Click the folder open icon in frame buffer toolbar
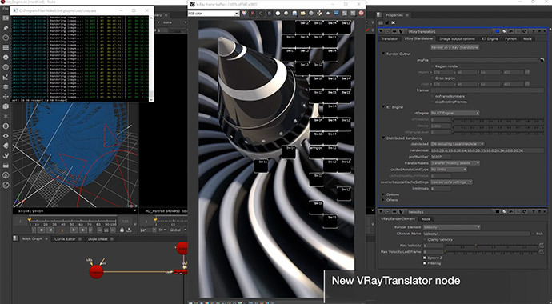 pos(302,14)
